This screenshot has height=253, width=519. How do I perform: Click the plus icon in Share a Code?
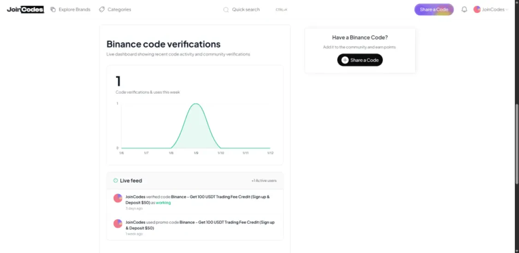345,60
